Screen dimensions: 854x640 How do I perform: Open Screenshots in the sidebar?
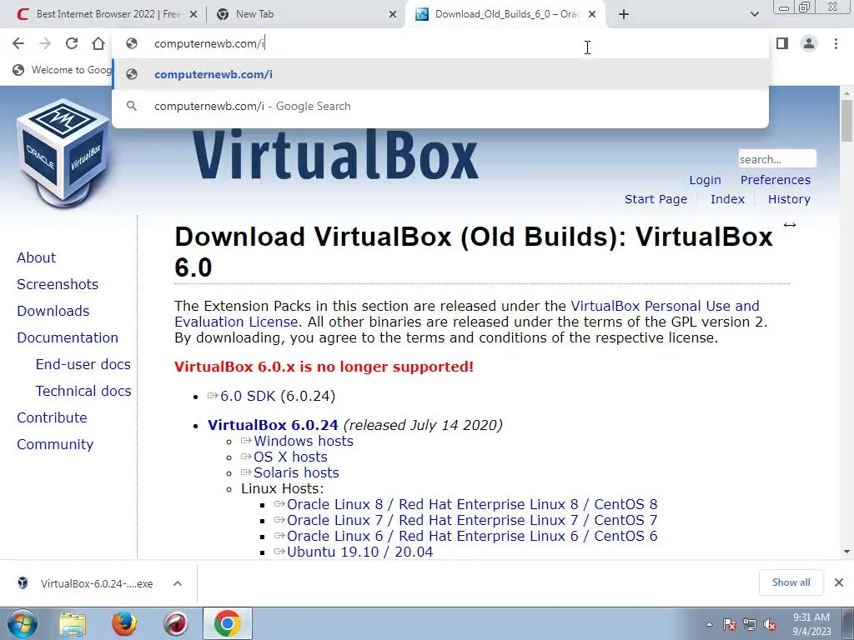click(x=58, y=284)
